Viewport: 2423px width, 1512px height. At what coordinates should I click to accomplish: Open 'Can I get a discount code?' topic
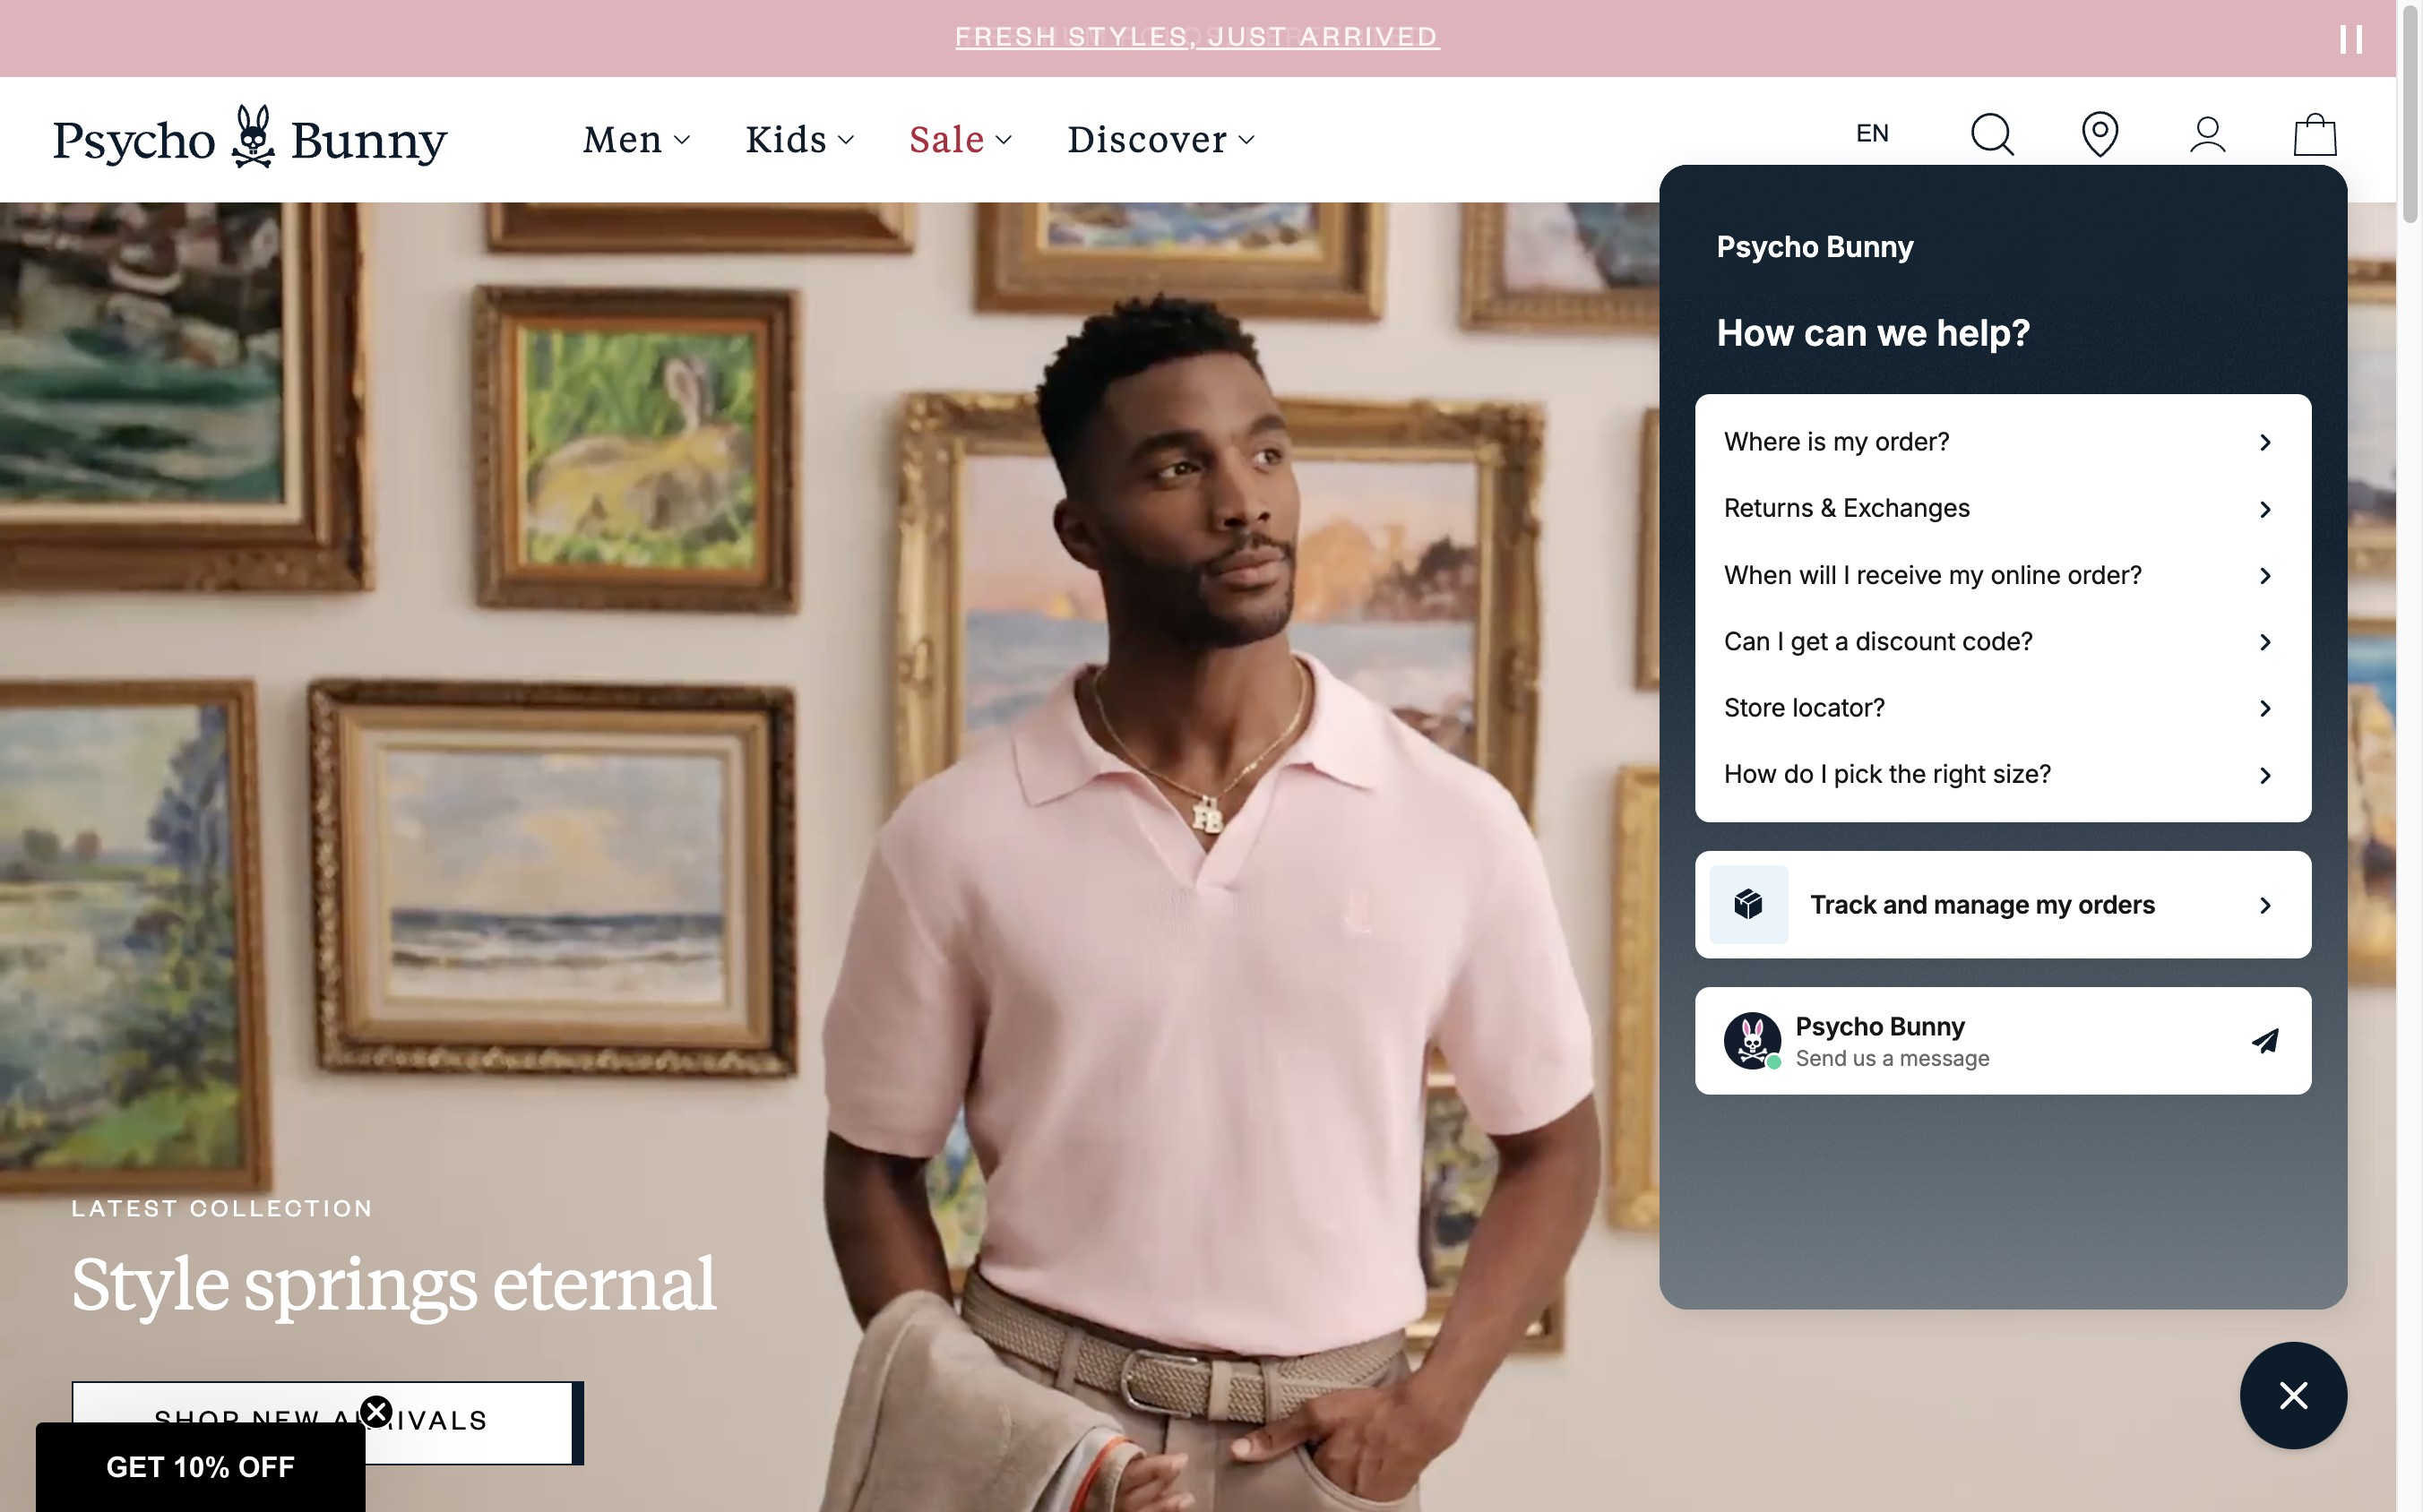click(x=2002, y=641)
